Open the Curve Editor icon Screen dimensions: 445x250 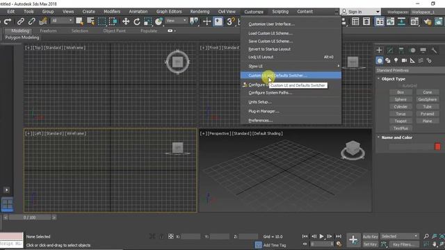click(391, 22)
